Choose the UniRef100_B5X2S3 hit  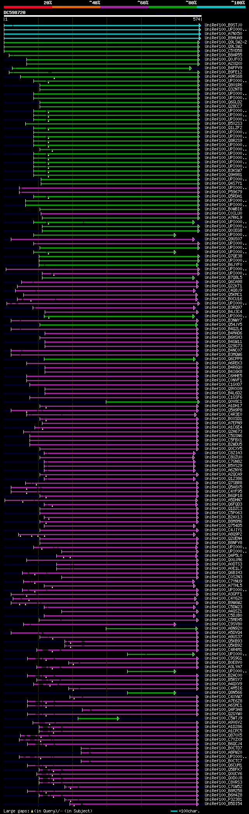(223, 124)
